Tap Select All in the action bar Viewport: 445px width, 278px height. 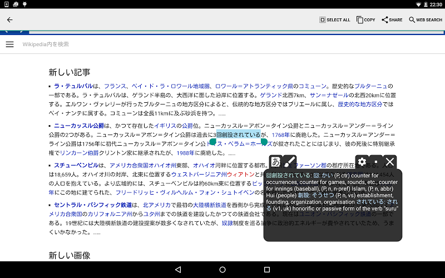pyautogui.click(x=335, y=20)
